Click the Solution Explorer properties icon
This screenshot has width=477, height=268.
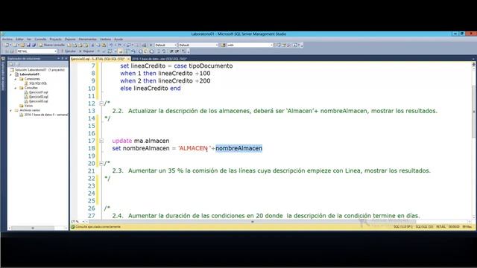(11, 65)
